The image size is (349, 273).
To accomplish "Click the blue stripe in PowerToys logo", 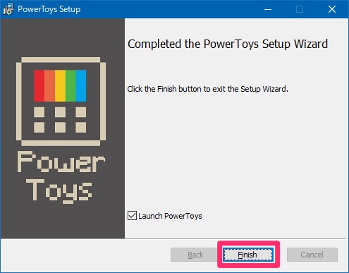I will [81, 86].
